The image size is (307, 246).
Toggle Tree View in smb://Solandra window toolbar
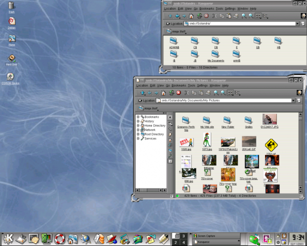[x=265, y=16]
